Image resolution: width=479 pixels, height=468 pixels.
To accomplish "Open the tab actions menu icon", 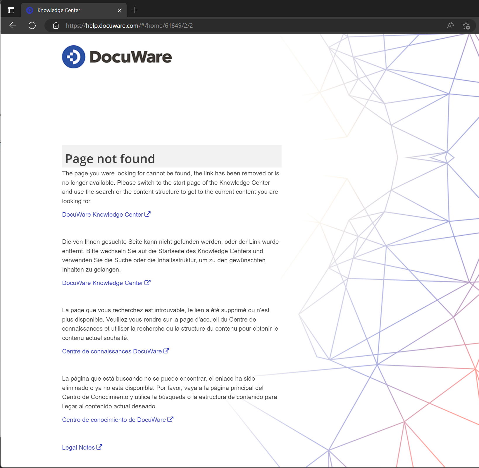I will pos(11,10).
